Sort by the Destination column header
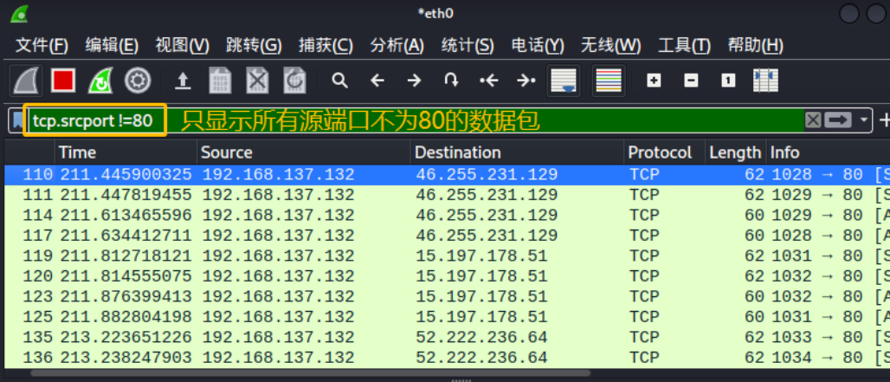Image resolution: width=890 pixels, height=382 pixels. click(x=517, y=152)
